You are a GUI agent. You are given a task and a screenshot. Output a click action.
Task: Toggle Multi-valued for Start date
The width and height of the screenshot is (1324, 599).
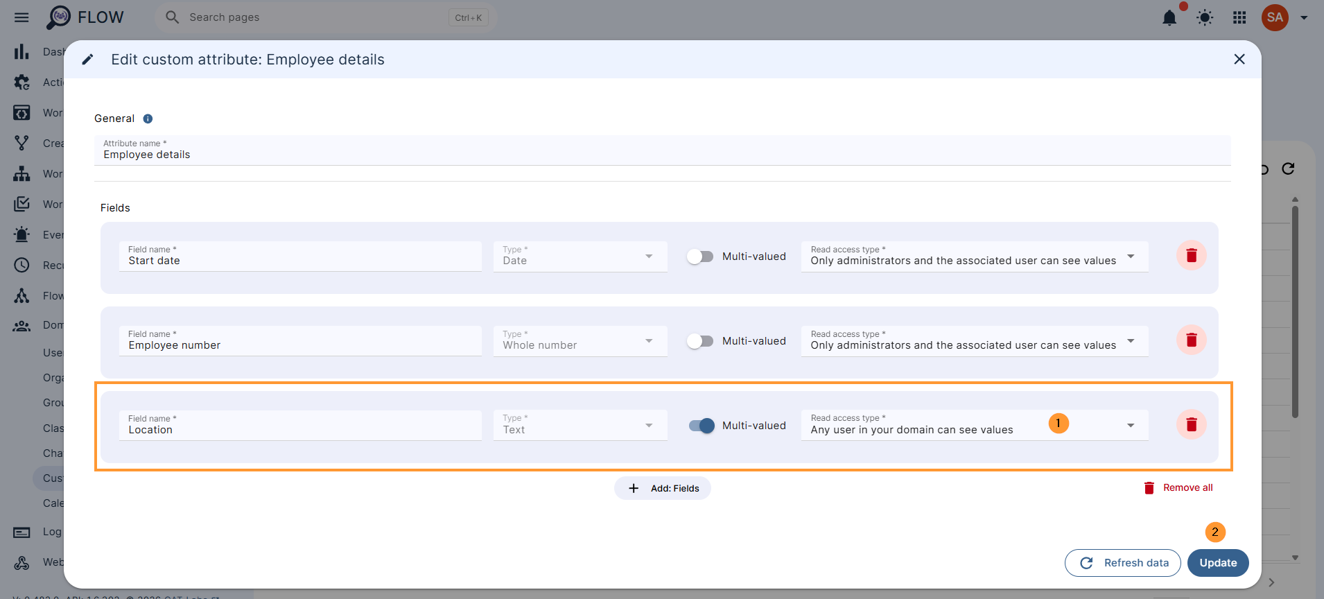(x=700, y=257)
